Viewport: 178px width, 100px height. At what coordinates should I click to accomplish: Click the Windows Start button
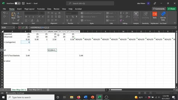click(3, 97)
